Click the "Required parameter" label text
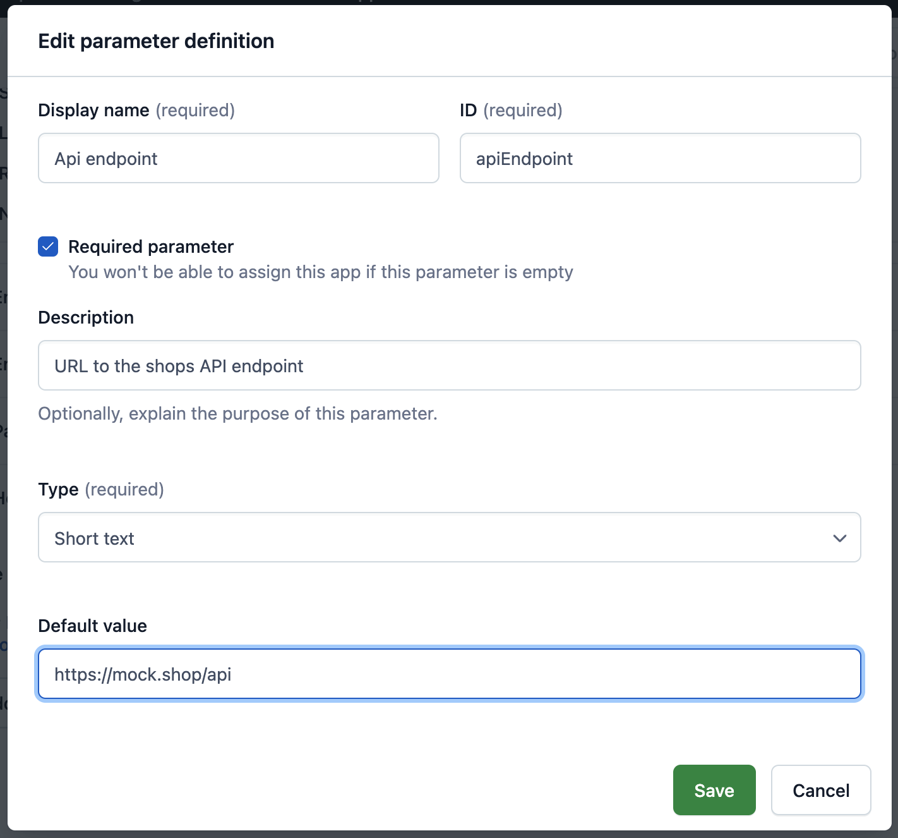This screenshot has width=898, height=838. [151, 246]
